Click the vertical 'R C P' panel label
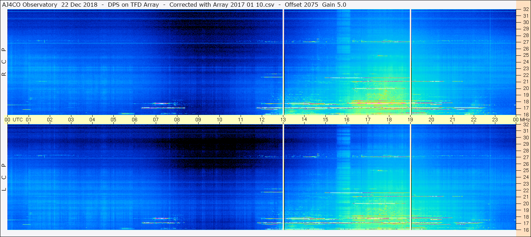 pos(4,62)
